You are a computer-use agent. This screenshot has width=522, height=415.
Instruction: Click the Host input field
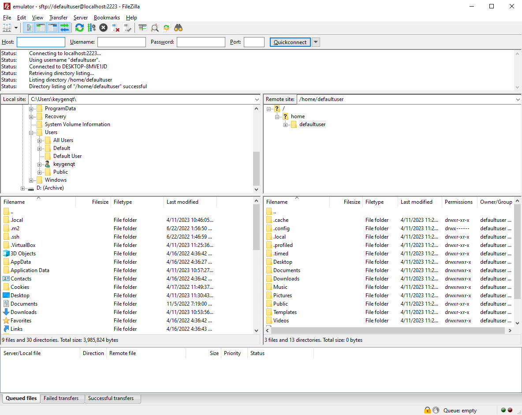tap(41, 42)
